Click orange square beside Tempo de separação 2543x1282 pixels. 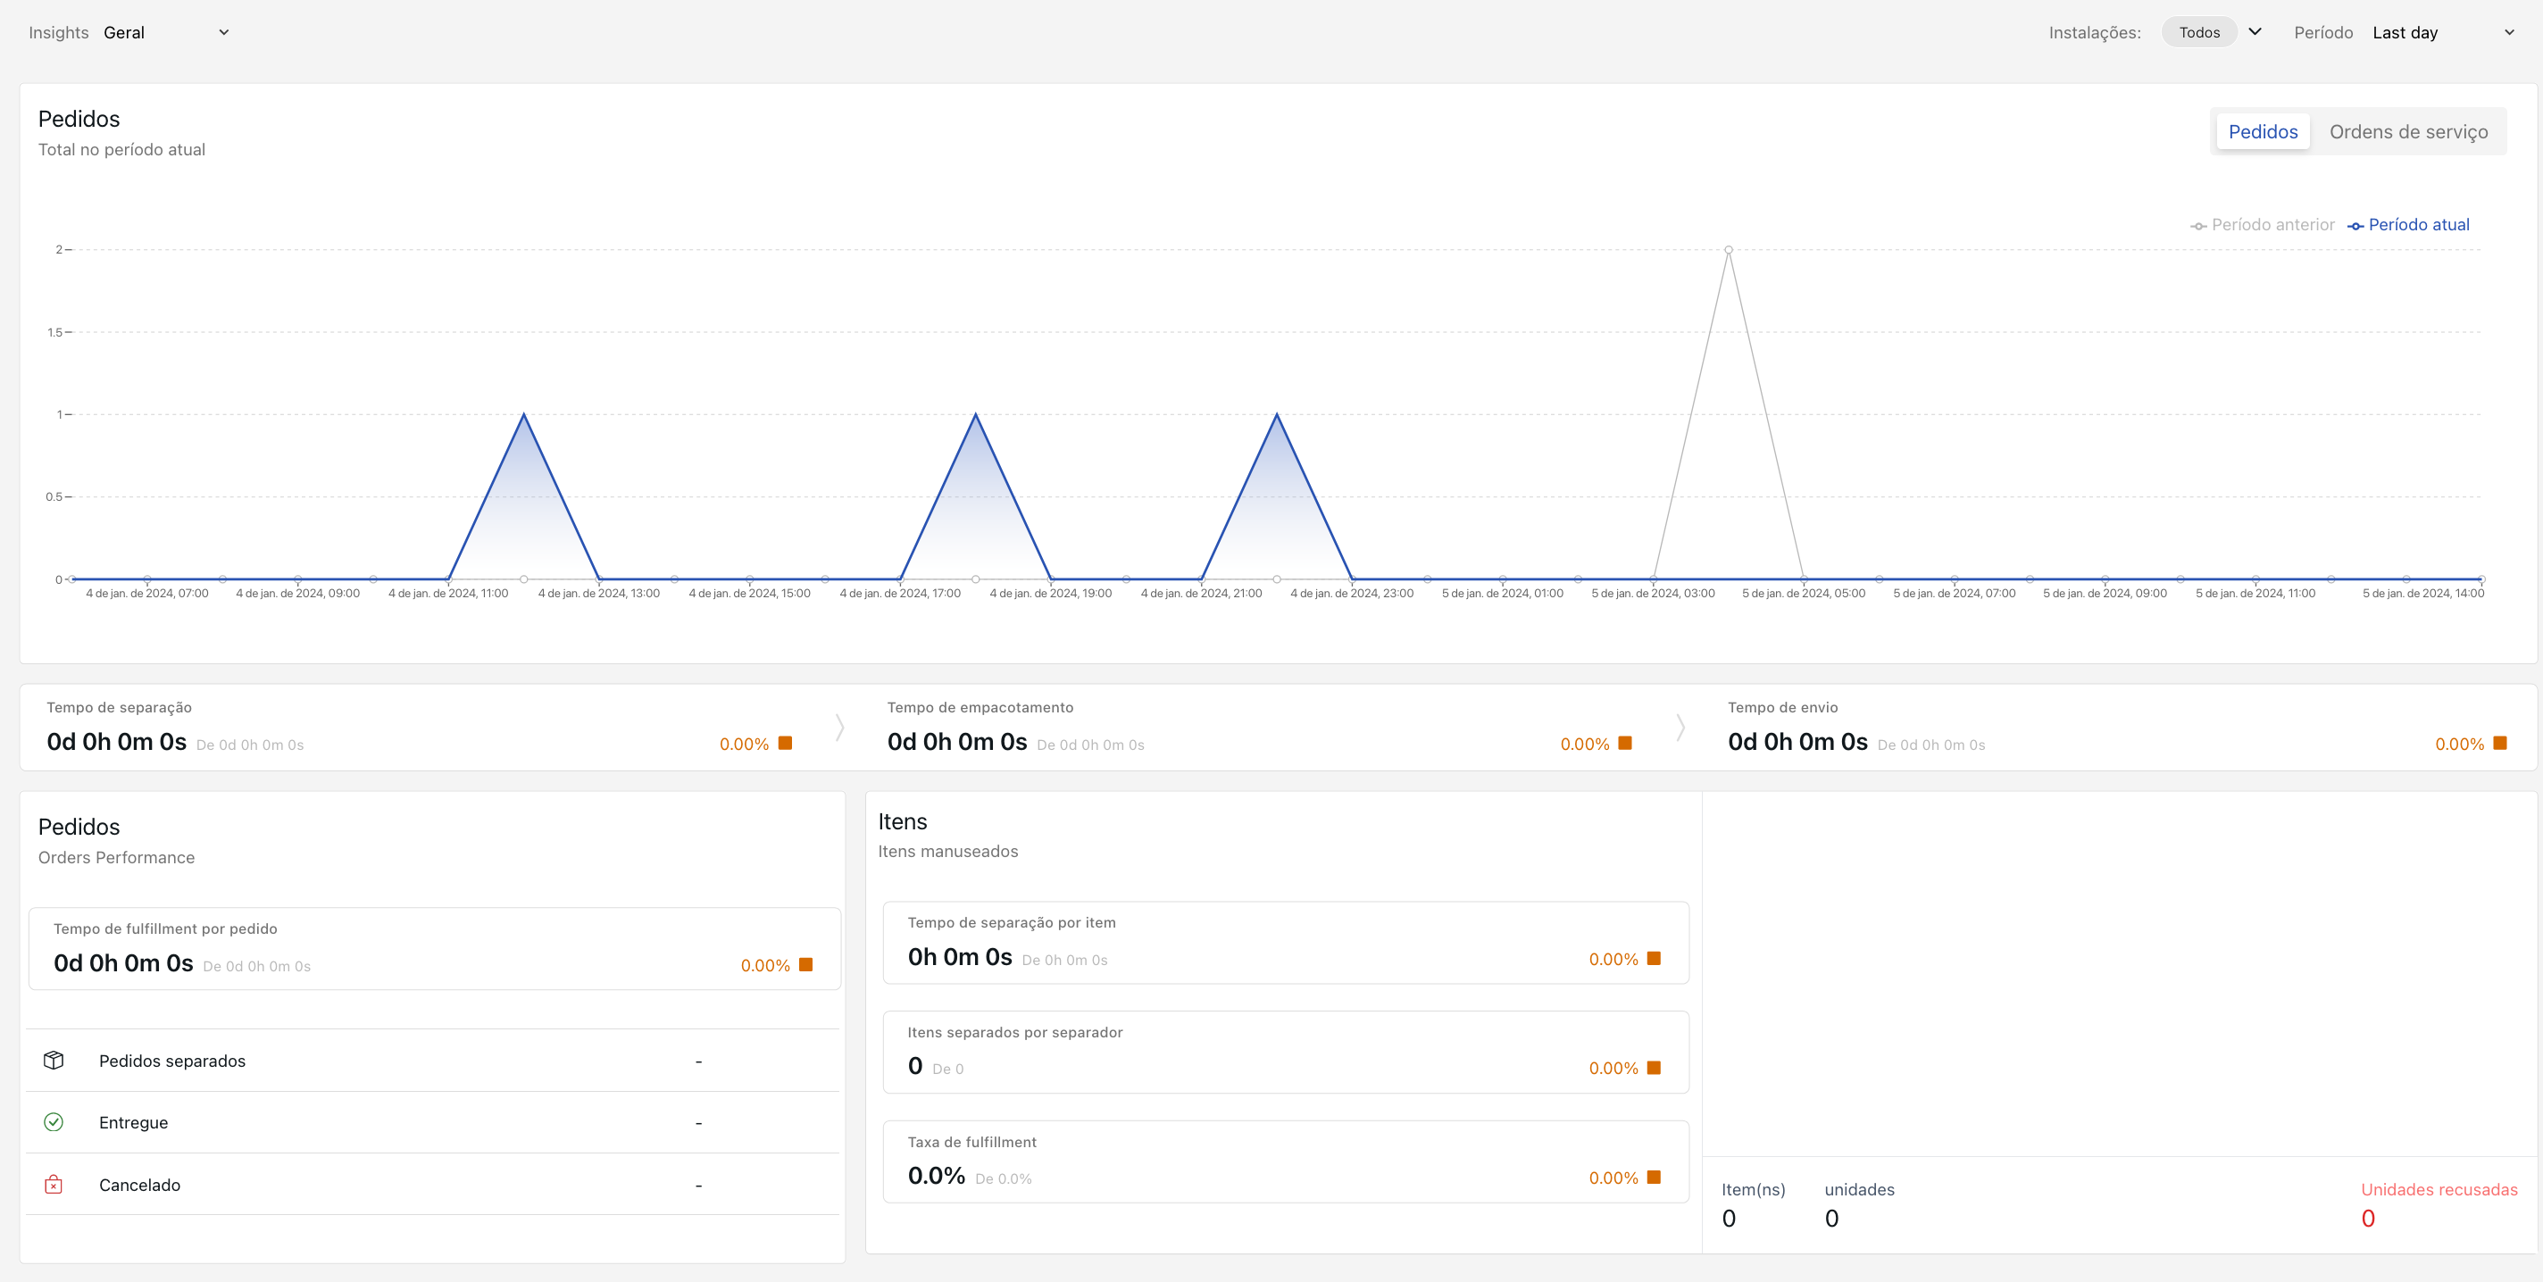point(785,743)
